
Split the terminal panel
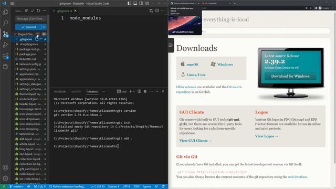139,91
